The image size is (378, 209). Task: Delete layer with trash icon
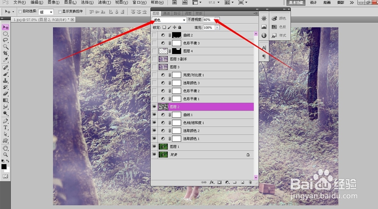(x=250, y=183)
